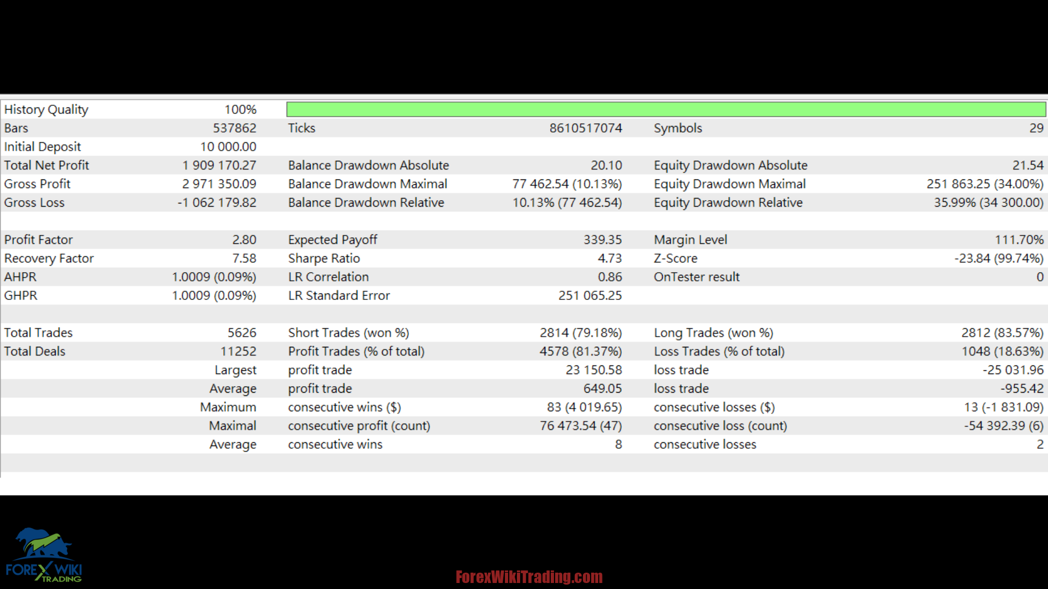Image resolution: width=1048 pixels, height=589 pixels.
Task: Click the green History Quality progress bar
Action: click(666, 109)
